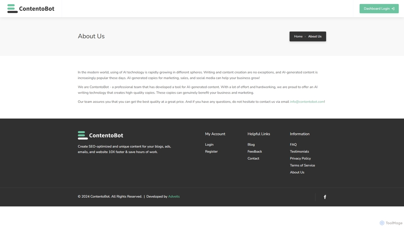
Task: Click the About Us breadcrumb item
Action: (315, 37)
